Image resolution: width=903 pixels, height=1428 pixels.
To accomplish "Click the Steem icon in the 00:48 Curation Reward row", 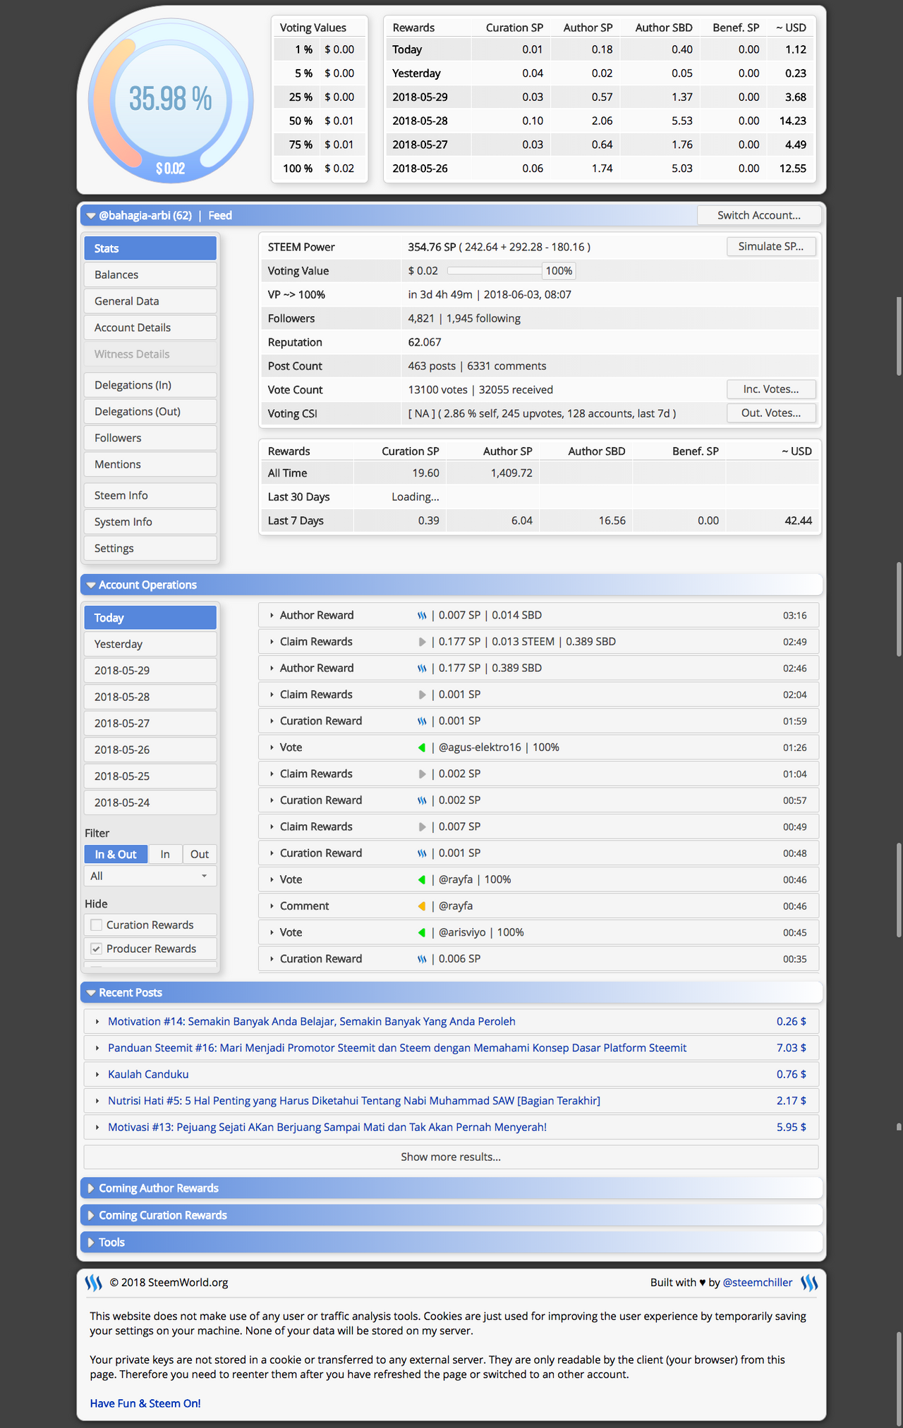I will 422,853.
